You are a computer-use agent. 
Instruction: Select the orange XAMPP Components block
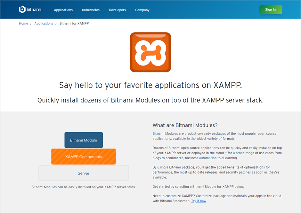[84, 157]
